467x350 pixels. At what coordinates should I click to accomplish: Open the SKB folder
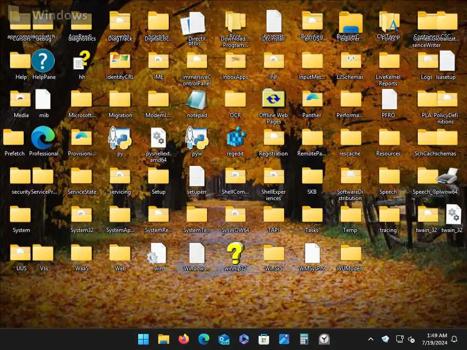[312, 176]
